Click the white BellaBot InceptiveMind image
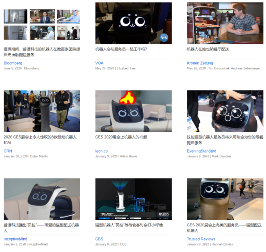Viewport: 266px width, 252px height. click(x=42, y=199)
